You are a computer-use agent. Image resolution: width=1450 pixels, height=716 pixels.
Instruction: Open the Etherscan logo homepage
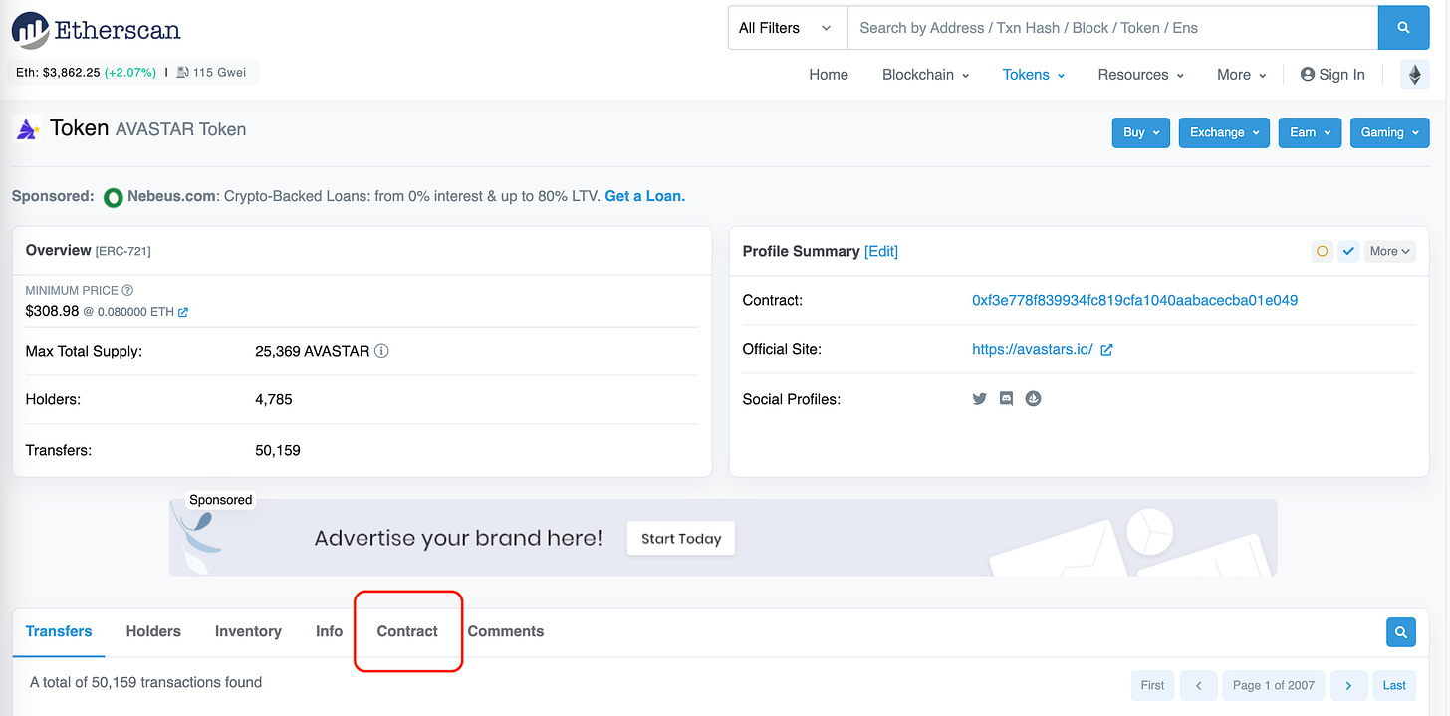(97, 30)
